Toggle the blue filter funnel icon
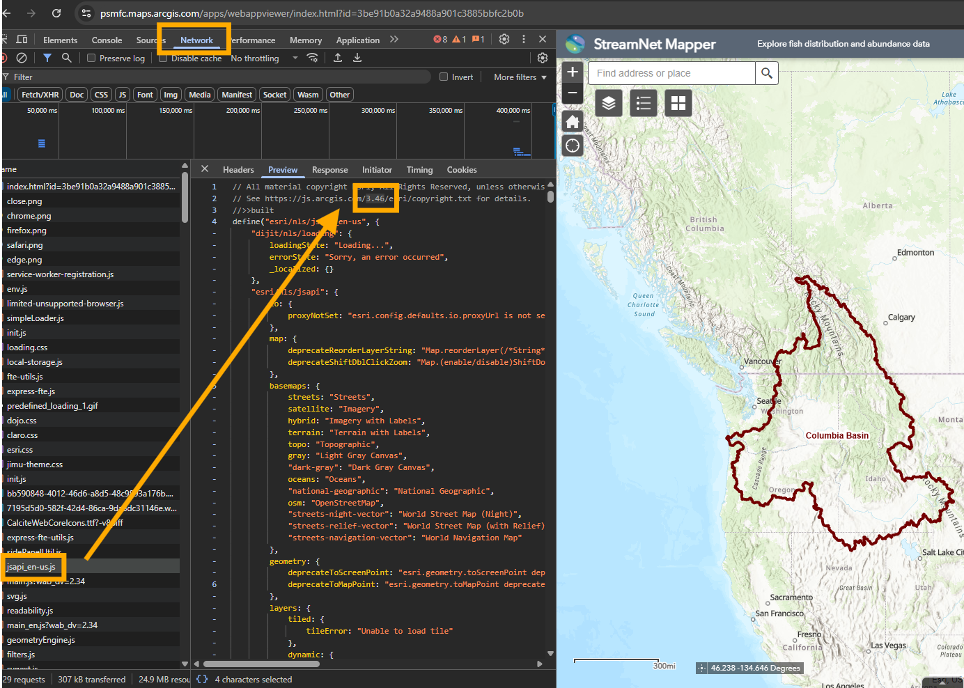This screenshot has height=688, width=964. [x=47, y=58]
